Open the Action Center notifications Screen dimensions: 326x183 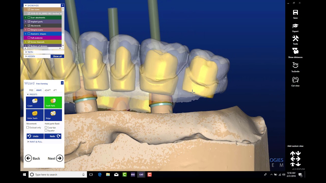point(300,175)
